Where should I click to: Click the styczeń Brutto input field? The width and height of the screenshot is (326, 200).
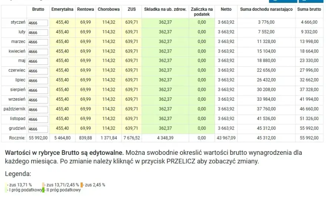point(38,23)
